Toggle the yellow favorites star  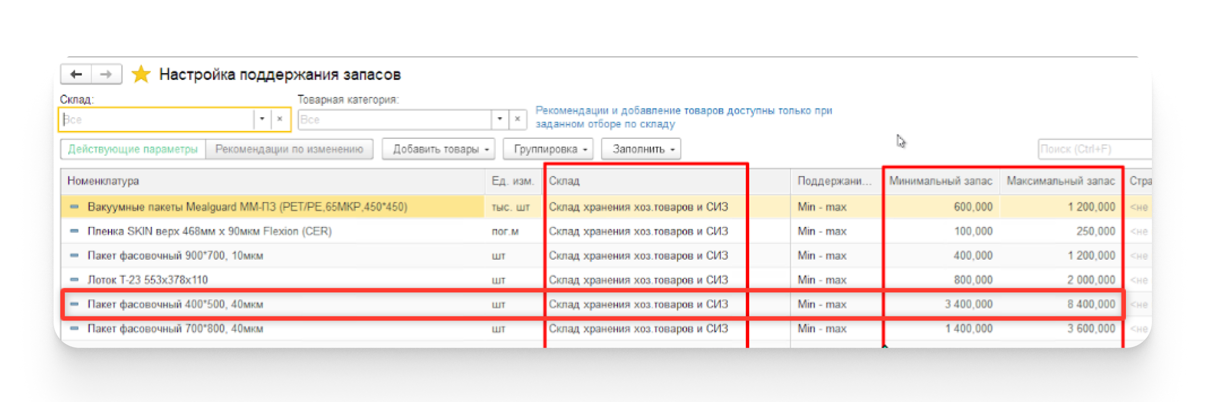pyautogui.click(x=140, y=74)
